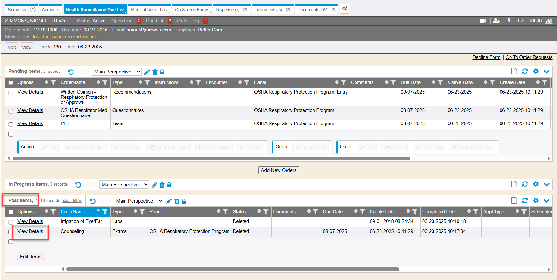Image resolution: width=557 pixels, height=280 pixels.
Task: Click lock icon in In Progress Items toolbar
Action: [x=169, y=185]
